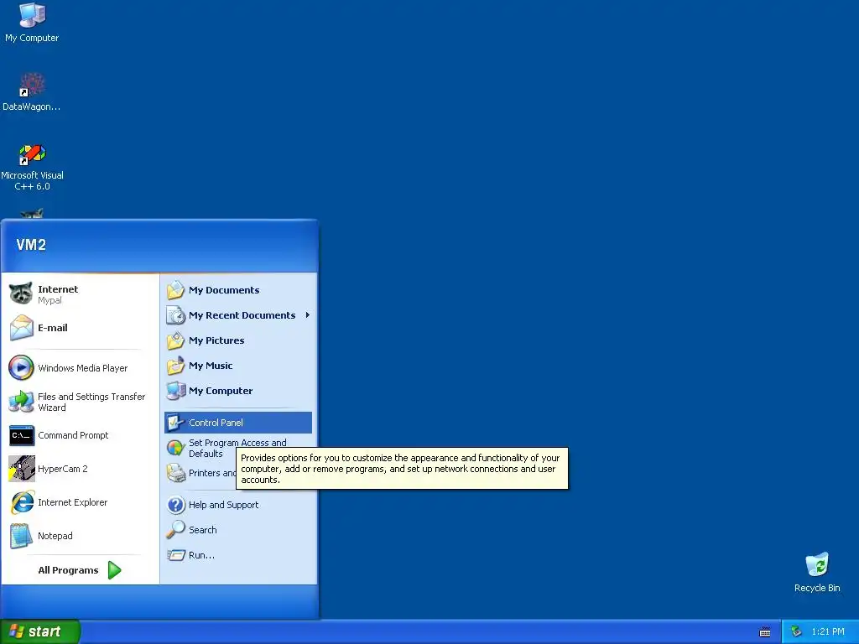The width and height of the screenshot is (859, 644).
Task: Open My Computer from Start menu
Action: [237, 391]
